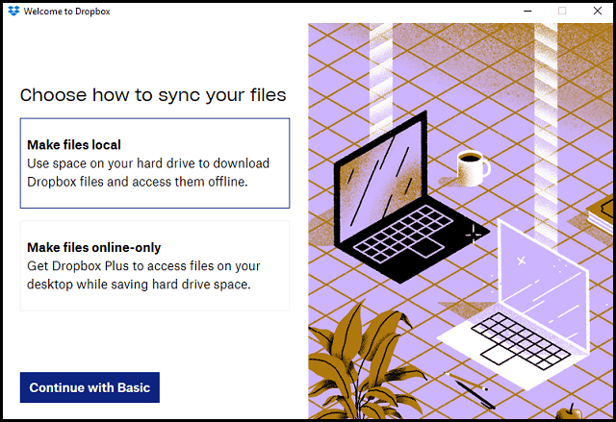Choose the Make files online-only option
Screen dimensions: 616x422
(155, 266)
